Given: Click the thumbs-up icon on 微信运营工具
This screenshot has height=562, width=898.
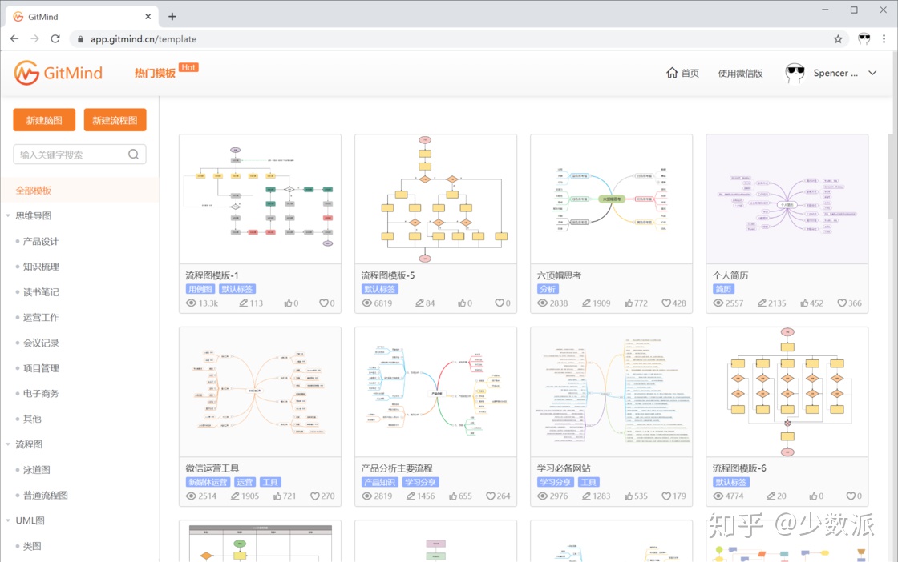Looking at the screenshot, I should (x=277, y=496).
